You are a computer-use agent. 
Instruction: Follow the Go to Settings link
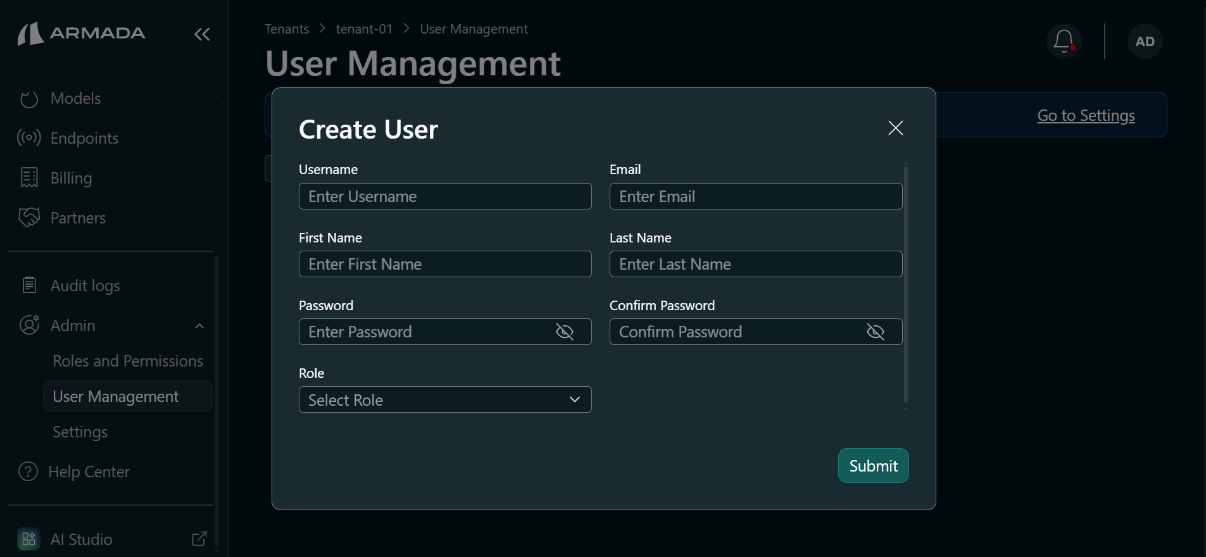coord(1086,115)
